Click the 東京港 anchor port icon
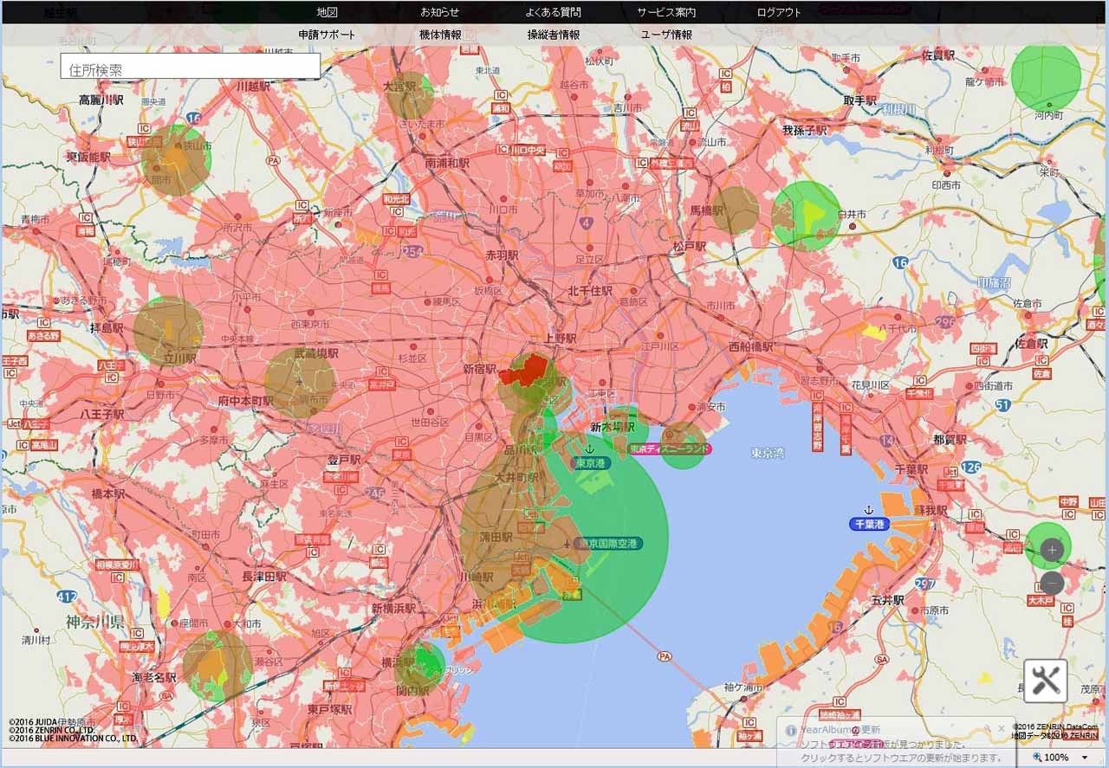The height and width of the screenshot is (768, 1109). click(x=589, y=449)
